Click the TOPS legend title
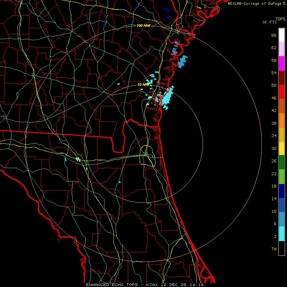 coord(280,19)
